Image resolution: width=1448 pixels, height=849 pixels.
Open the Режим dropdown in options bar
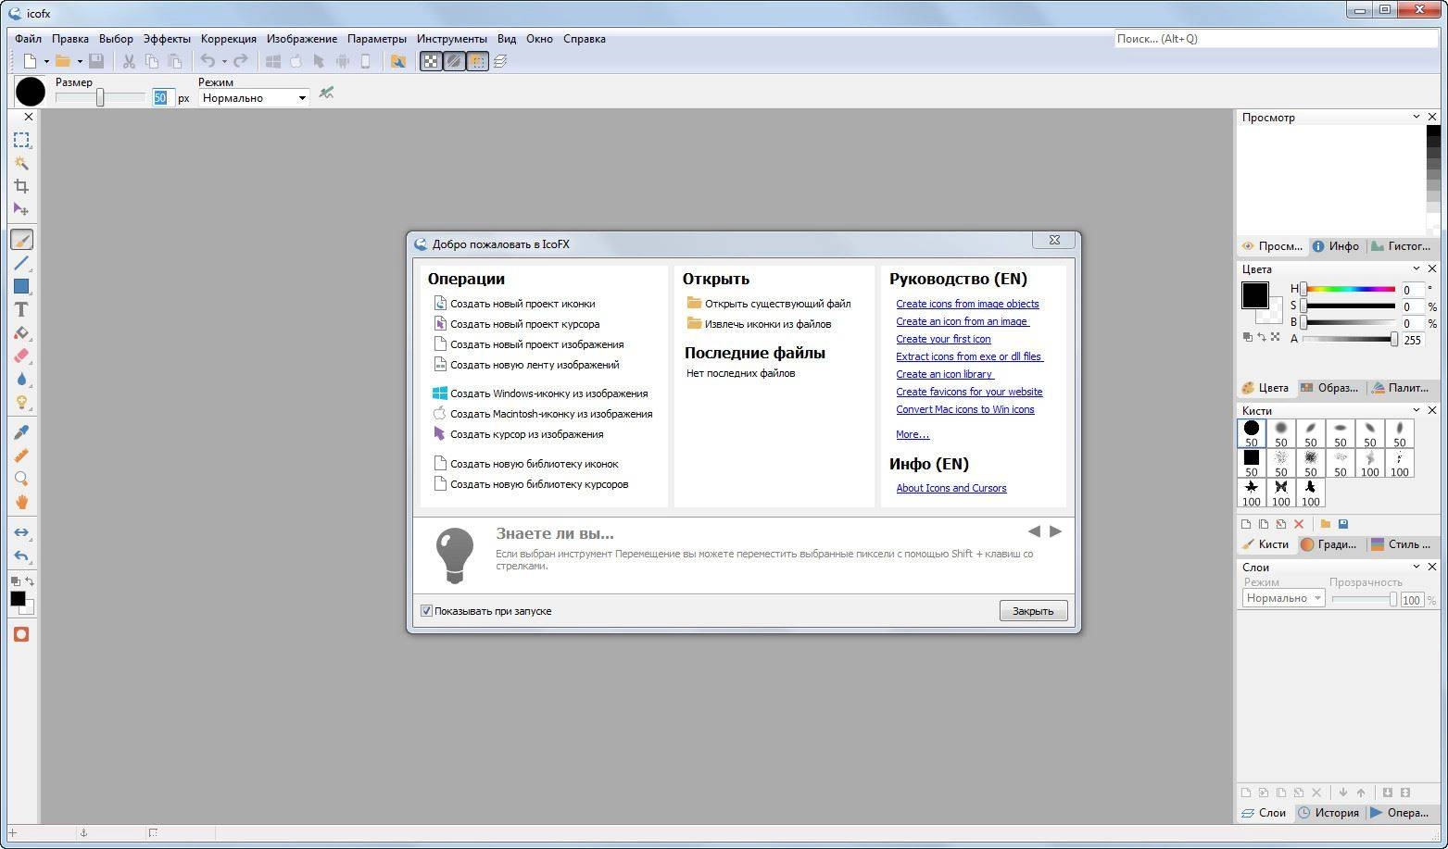254,97
